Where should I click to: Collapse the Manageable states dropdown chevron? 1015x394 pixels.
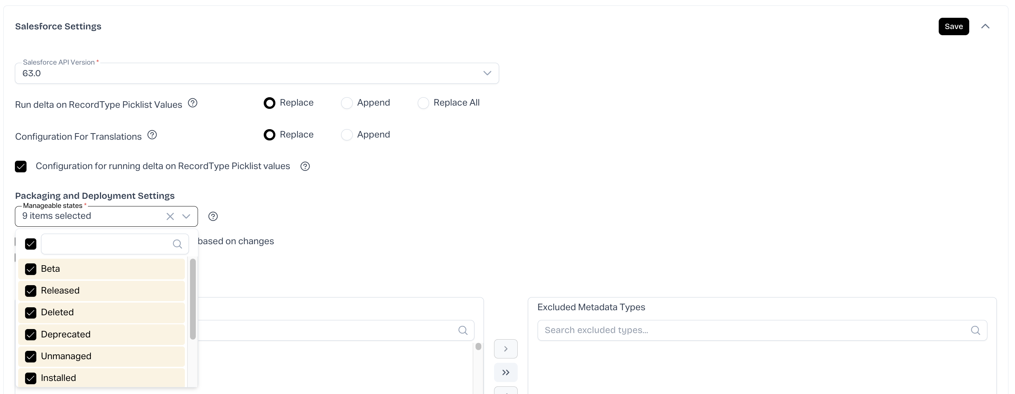[186, 217]
